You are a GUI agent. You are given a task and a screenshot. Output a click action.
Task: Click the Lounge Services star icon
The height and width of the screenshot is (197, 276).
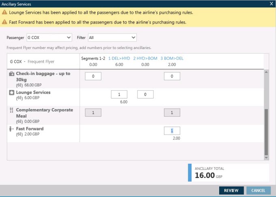click(12, 93)
